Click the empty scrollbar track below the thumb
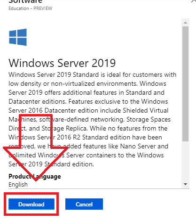This screenshot has height=221, width=196. (x=185, y=161)
